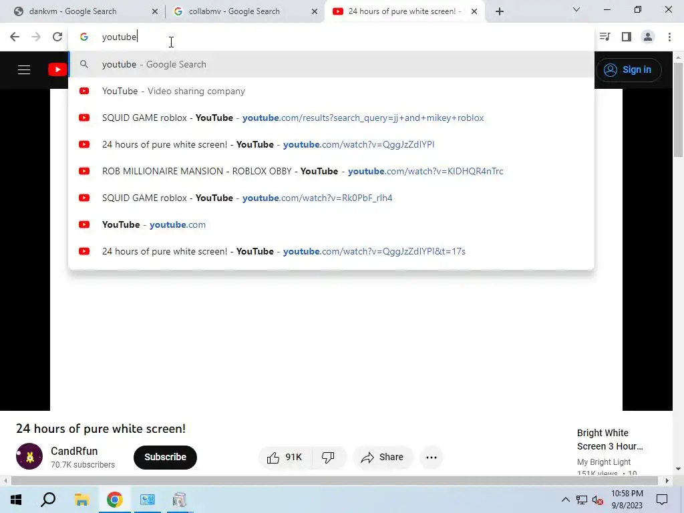The height and width of the screenshot is (513, 684).
Task: Select 'YouTube - youtube.com' suggestion
Action: click(x=331, y=224)
